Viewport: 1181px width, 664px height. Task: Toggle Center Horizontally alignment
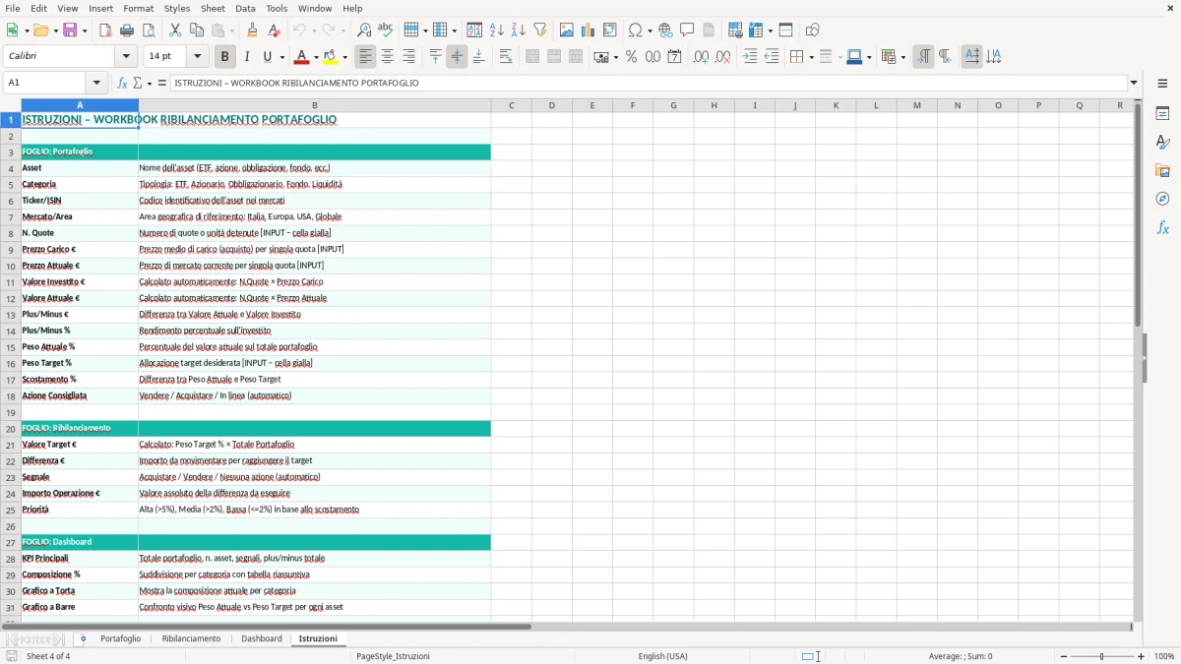(387, 57)
